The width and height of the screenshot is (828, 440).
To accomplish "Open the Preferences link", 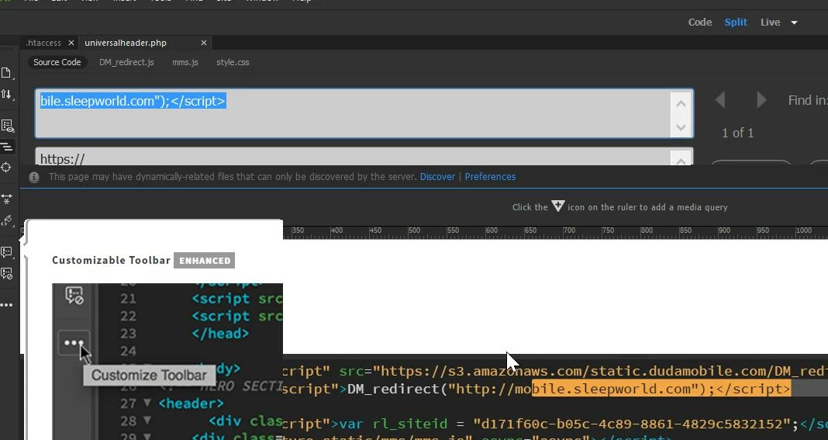I will click(490, 177).
